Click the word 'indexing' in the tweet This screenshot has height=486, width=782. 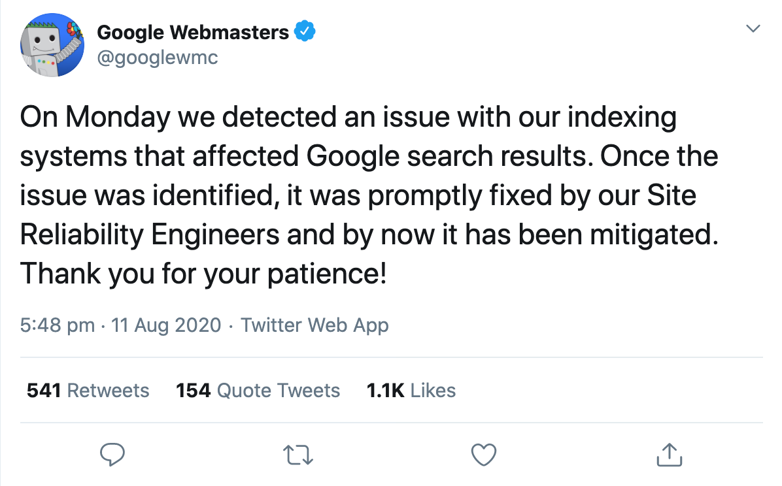coord(621,118)
